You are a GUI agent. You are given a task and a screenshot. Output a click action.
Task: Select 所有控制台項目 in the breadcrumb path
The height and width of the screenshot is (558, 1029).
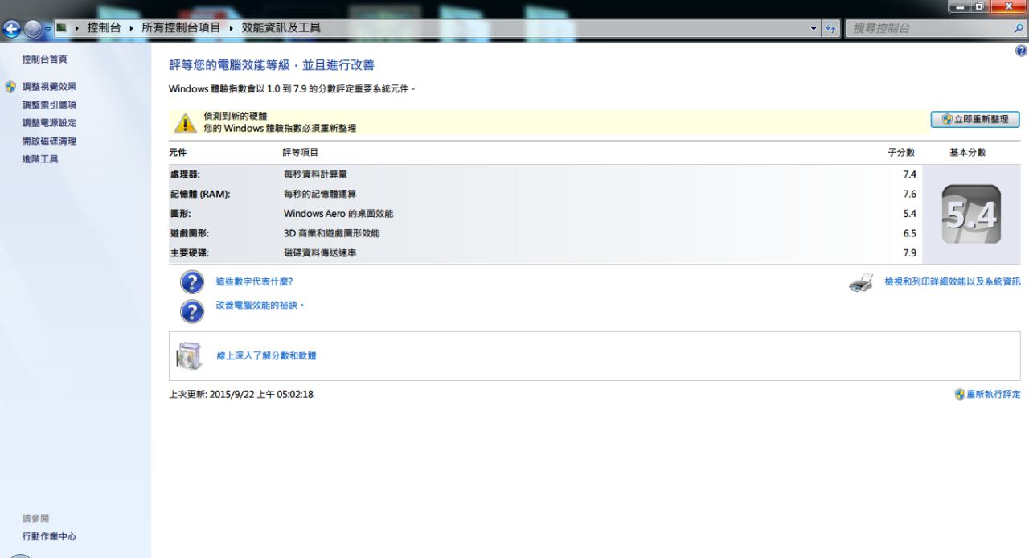182,28
